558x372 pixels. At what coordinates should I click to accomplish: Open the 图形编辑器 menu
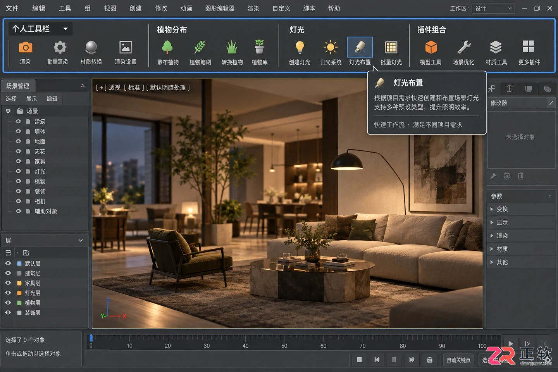(x=220, y=9)
